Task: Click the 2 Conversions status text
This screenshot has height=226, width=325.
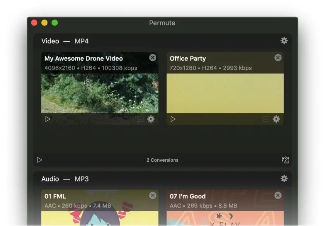Action: (x=162, y=160)
